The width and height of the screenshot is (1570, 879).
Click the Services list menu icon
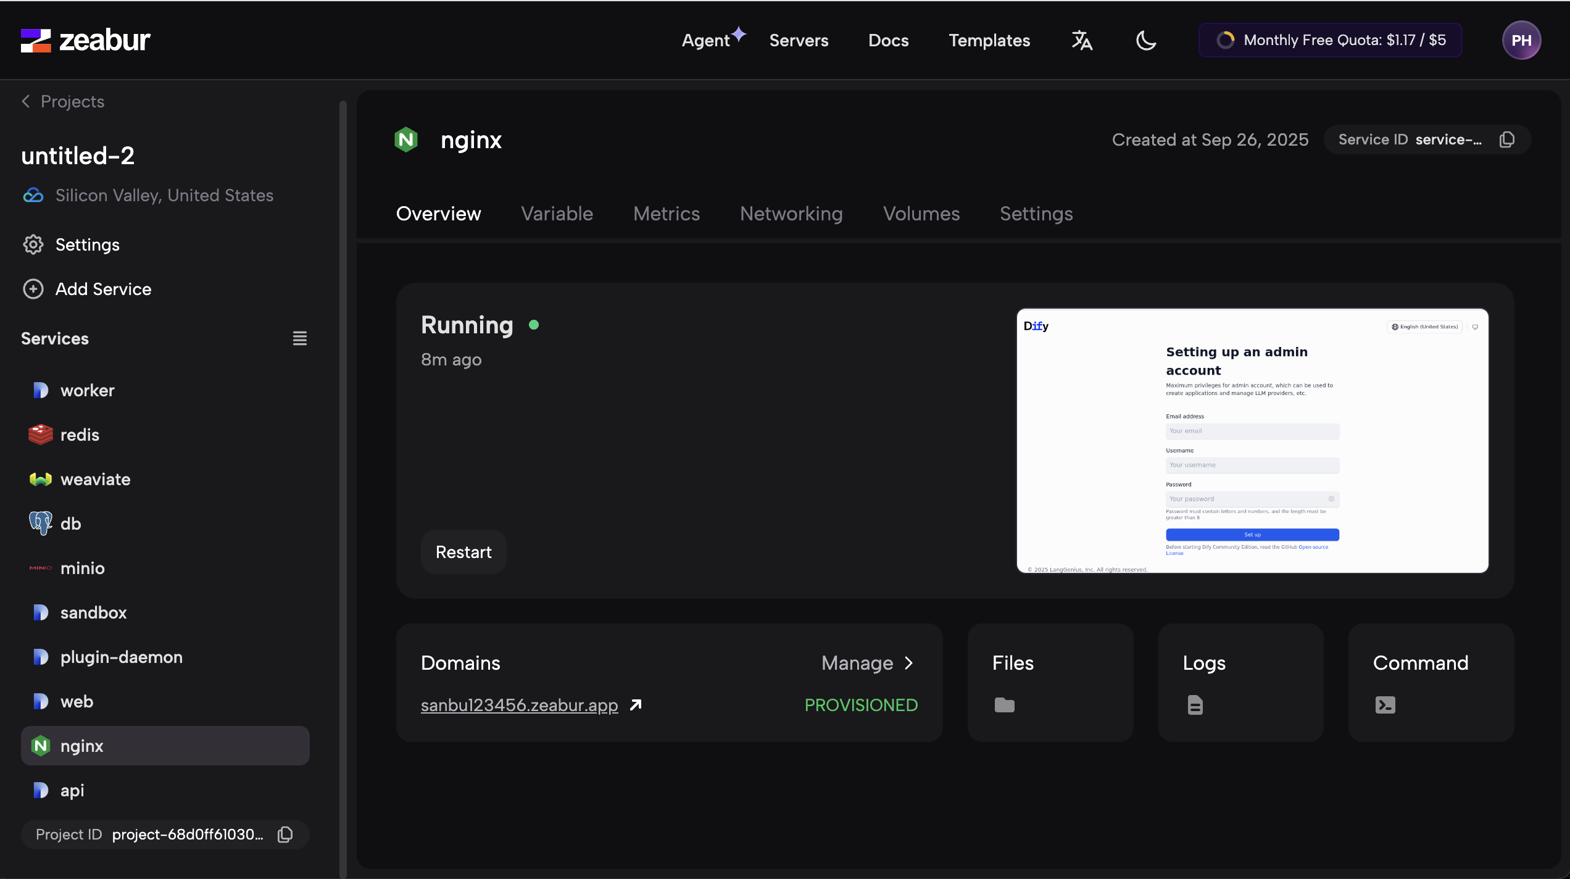[299, 338]
